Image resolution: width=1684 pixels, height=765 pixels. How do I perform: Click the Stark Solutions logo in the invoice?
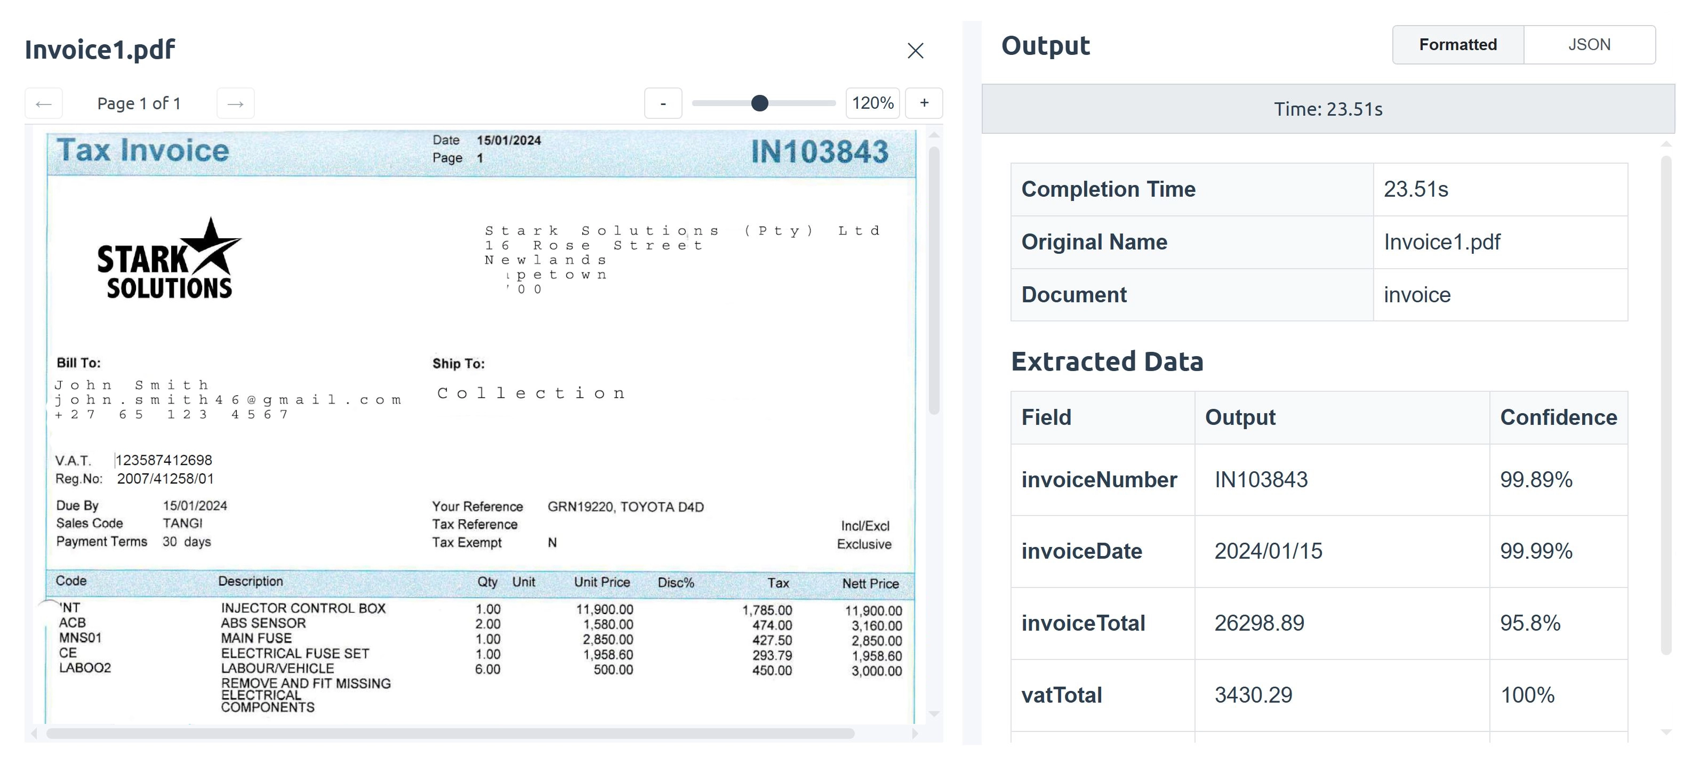point(168,260)
